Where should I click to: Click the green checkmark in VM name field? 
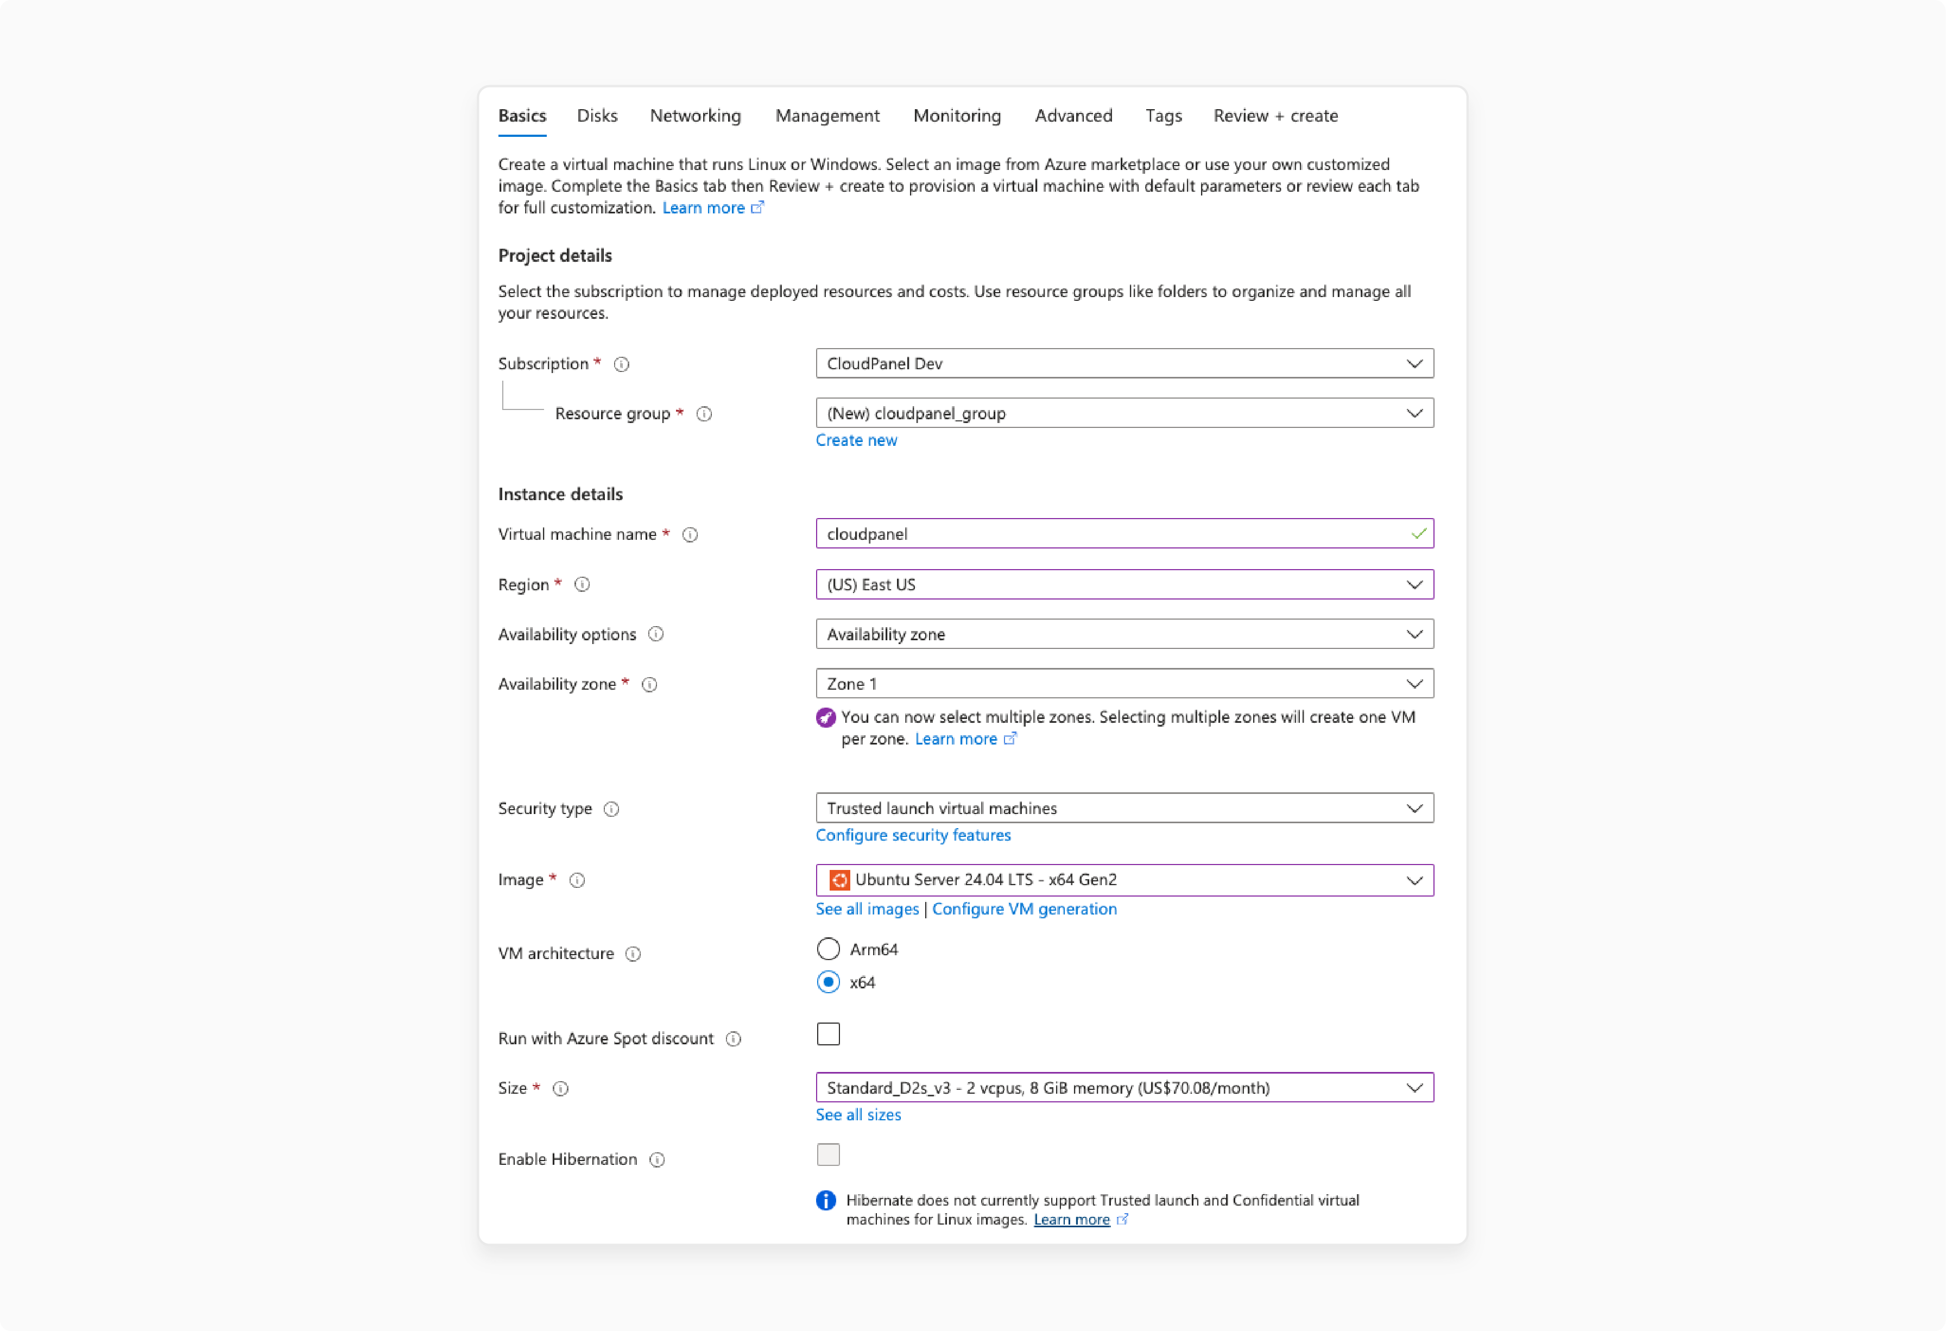pyautogui.click(x=1418, y=534)
